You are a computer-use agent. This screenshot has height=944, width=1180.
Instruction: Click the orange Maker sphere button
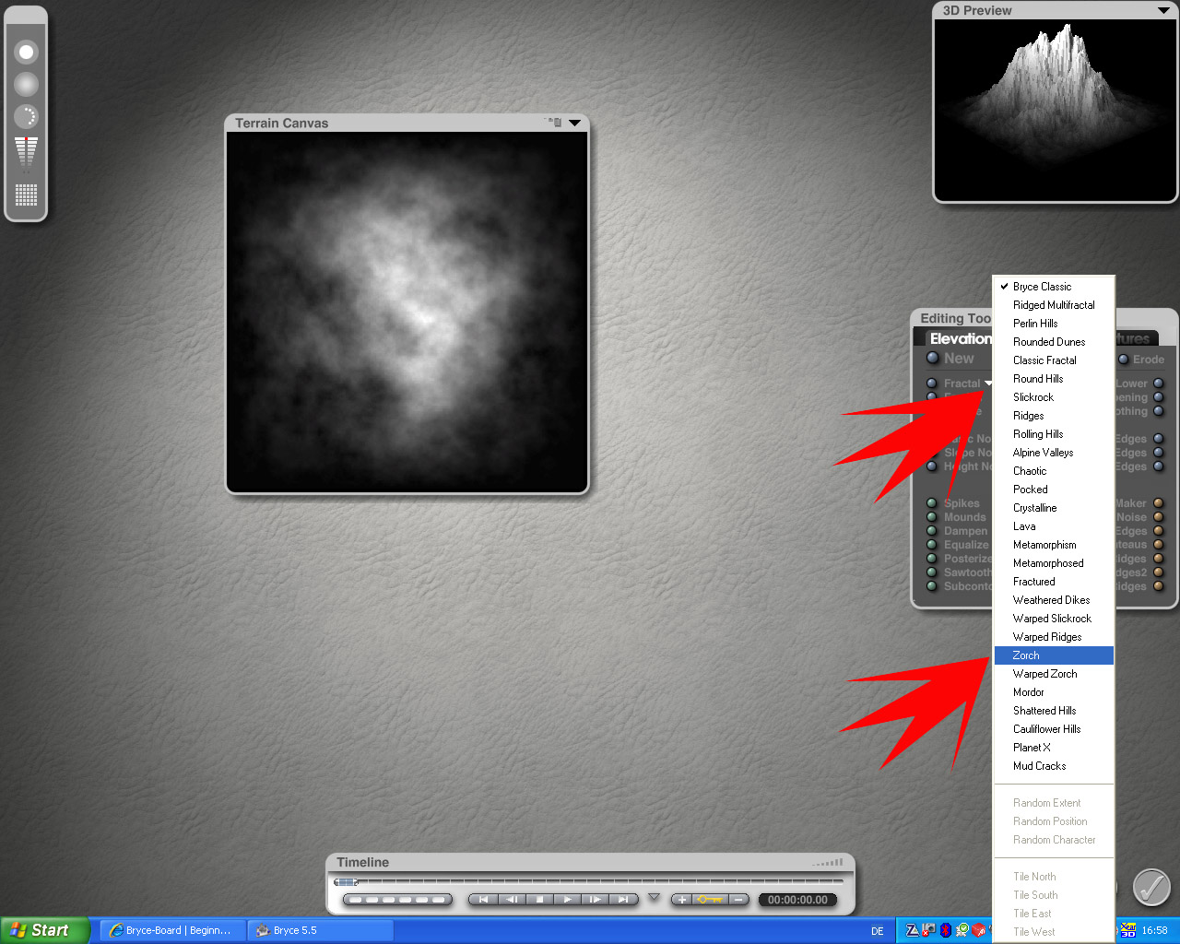tap(1159, 503)
